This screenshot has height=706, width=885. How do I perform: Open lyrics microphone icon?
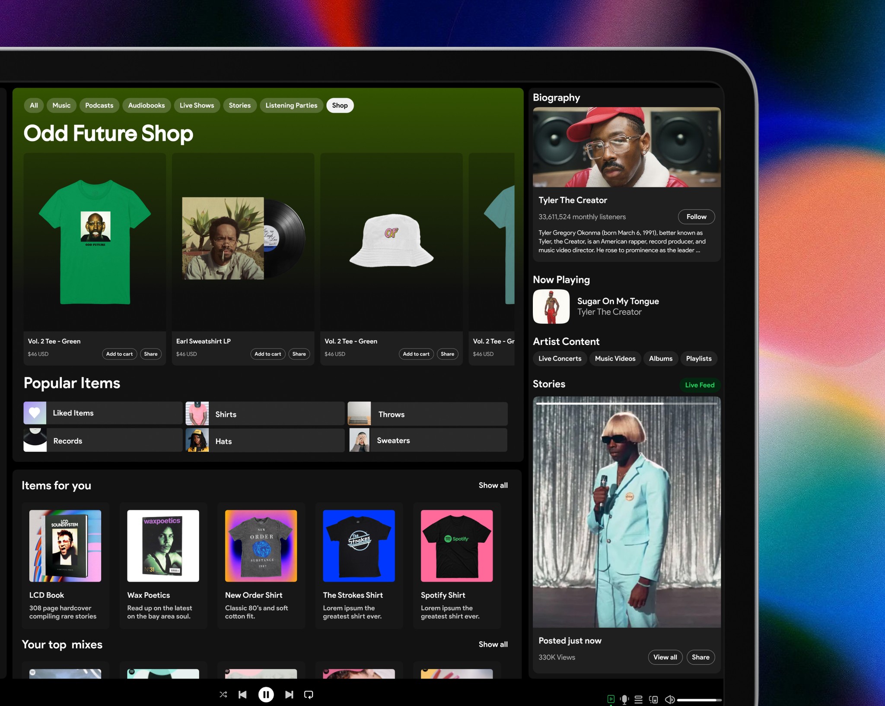coord(624,700)
